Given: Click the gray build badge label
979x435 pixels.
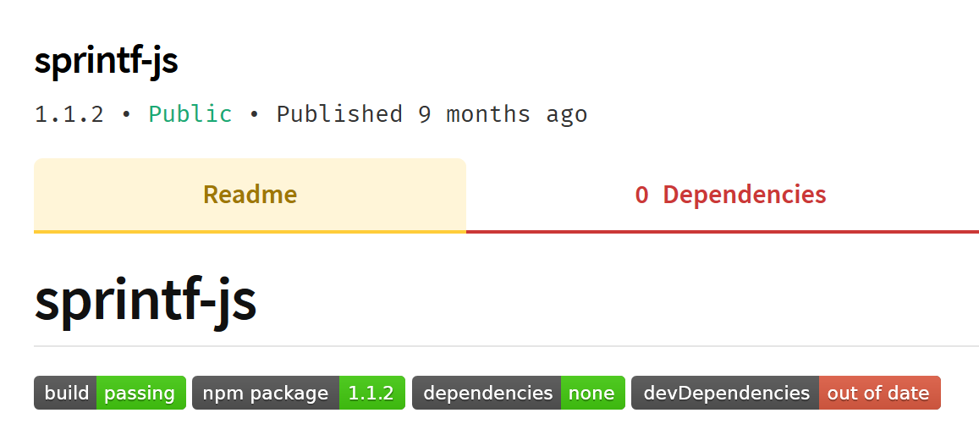Looking at the screenshot, I should (66, 393).
